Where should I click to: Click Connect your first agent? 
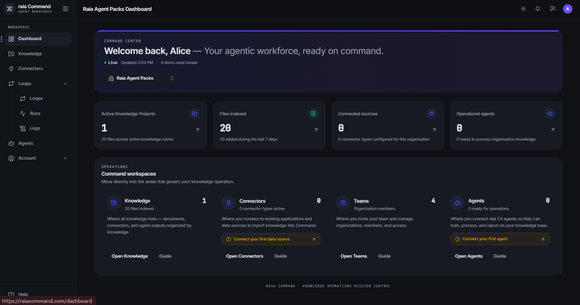[x=500, y=239]
